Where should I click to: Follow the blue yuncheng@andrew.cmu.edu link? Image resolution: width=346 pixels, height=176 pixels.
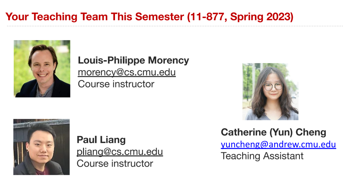278,145
